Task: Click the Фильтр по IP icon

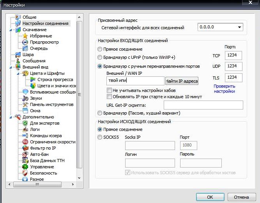Action: tap(25, 148)
